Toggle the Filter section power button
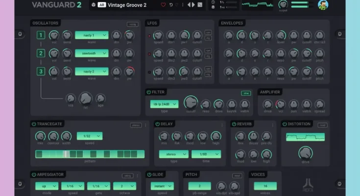This screenshot has height=196, width=360. click(148, 92)
